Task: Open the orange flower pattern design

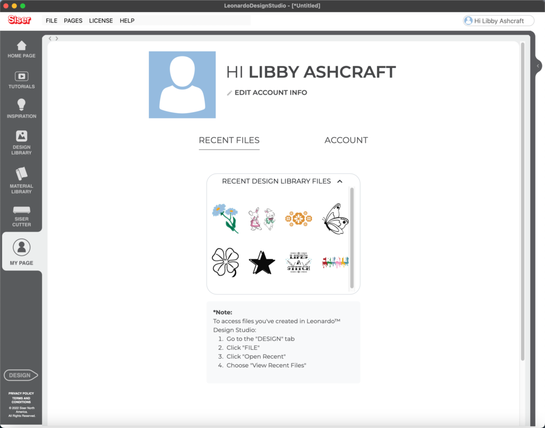Action: pos(299,219)
